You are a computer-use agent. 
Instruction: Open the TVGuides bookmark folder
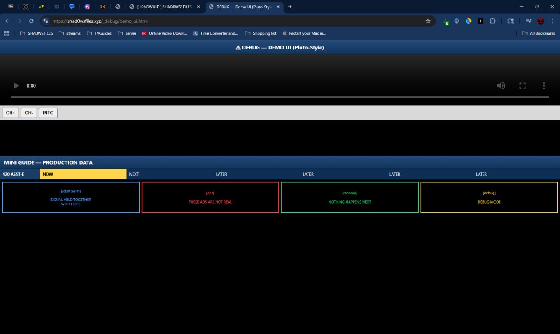[x=99, y=33]
